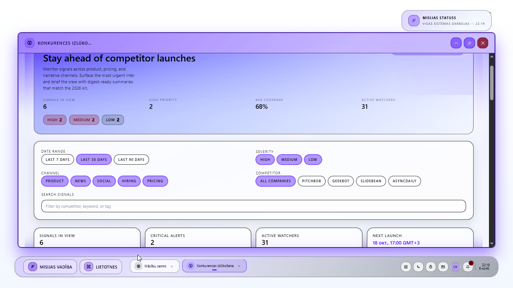Select the Konkurences izlūkošana taskbar tab
The image size is (513, 288).
tap(214, 266)
